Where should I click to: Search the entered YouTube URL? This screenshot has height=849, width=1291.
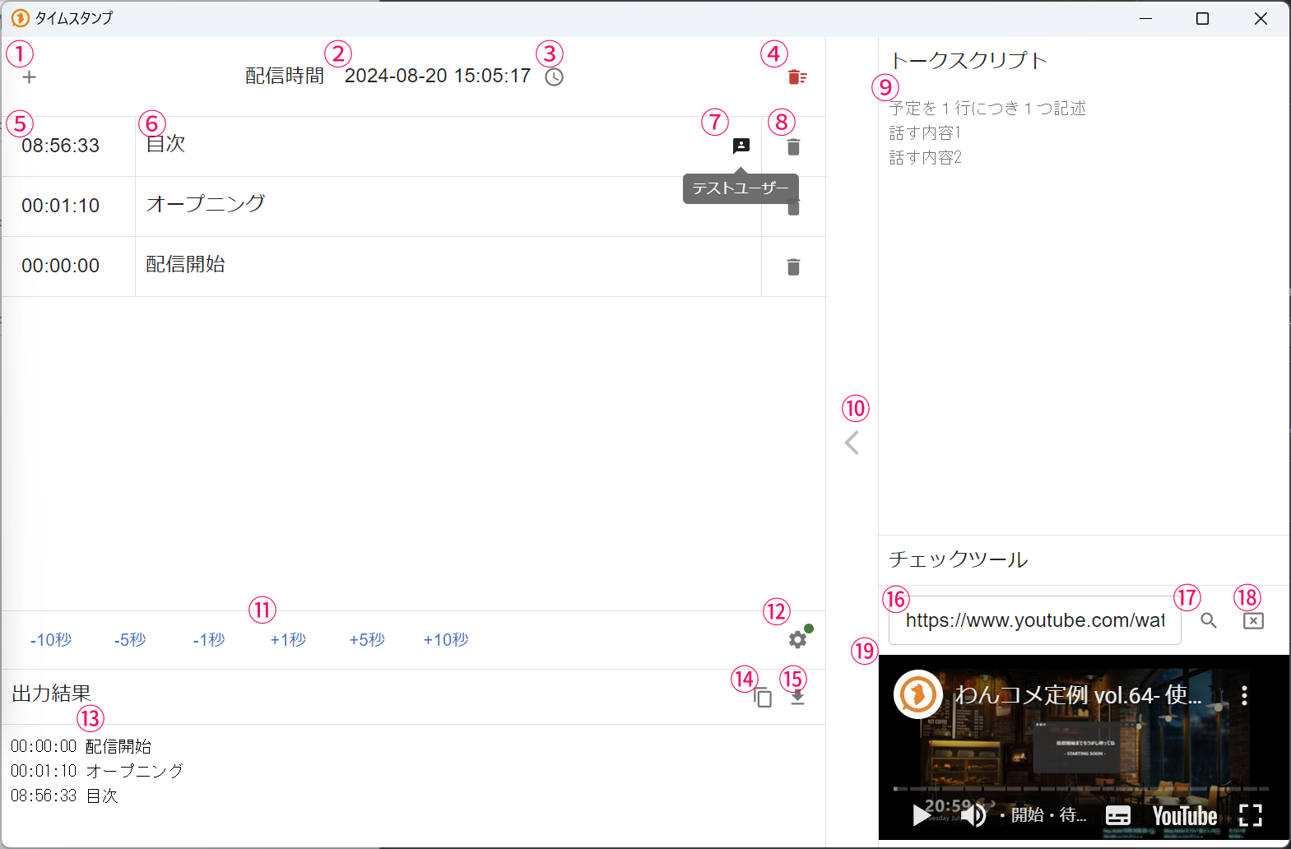(x=1208, y=621)
